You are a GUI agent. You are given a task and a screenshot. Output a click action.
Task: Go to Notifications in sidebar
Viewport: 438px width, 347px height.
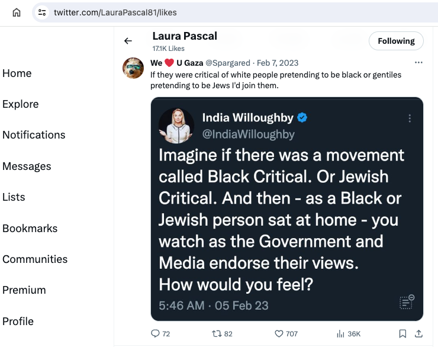34,135
